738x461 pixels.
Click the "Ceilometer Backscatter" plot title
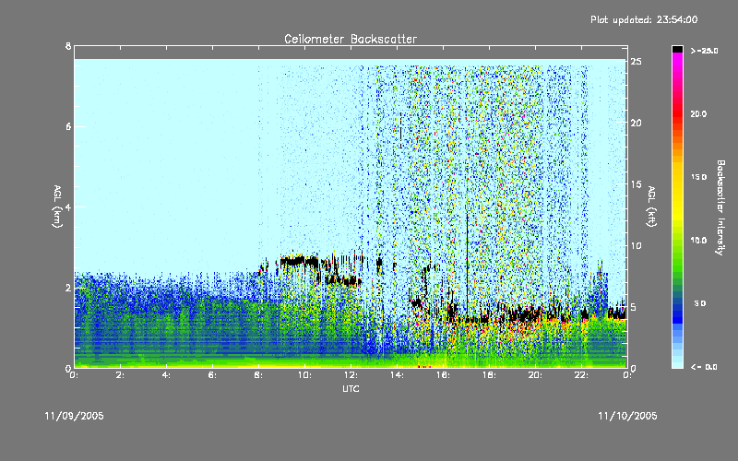tap(351, 39)
